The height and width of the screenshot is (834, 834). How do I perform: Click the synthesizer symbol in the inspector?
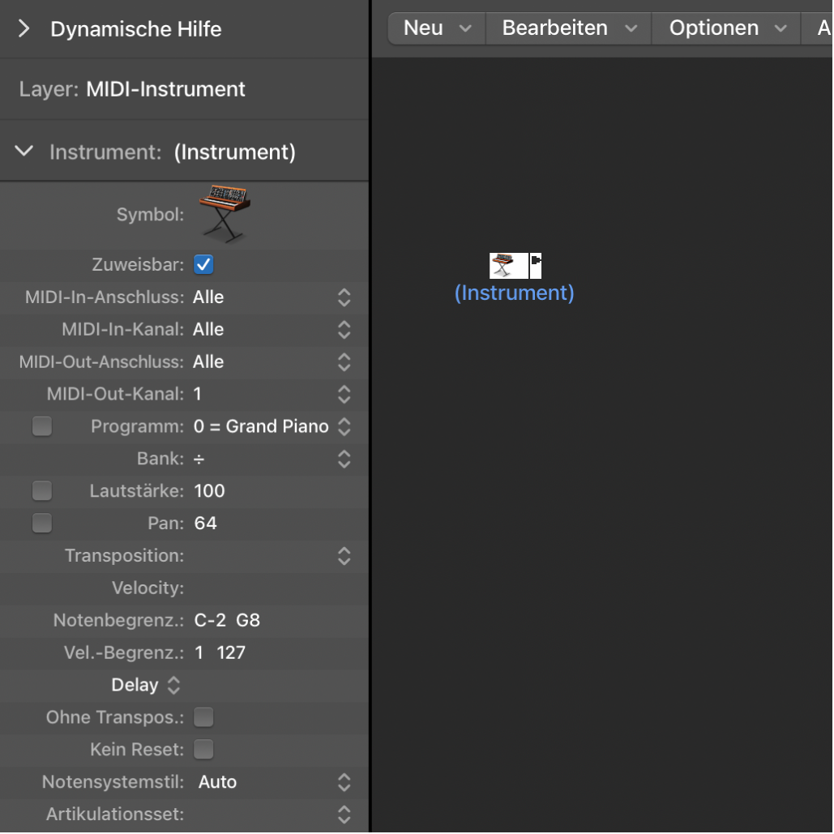224,213
